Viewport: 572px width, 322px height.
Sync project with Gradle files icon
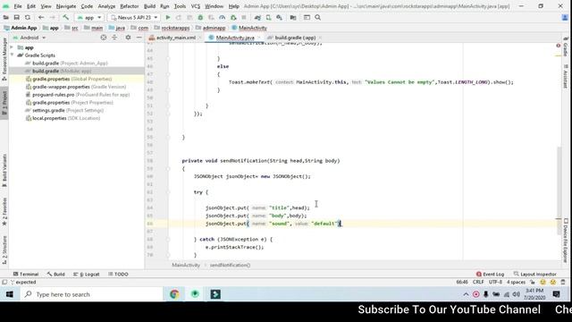(x=257, y=18)
